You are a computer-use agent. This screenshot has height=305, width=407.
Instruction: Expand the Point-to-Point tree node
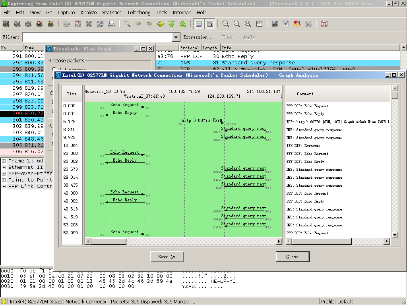4,180
